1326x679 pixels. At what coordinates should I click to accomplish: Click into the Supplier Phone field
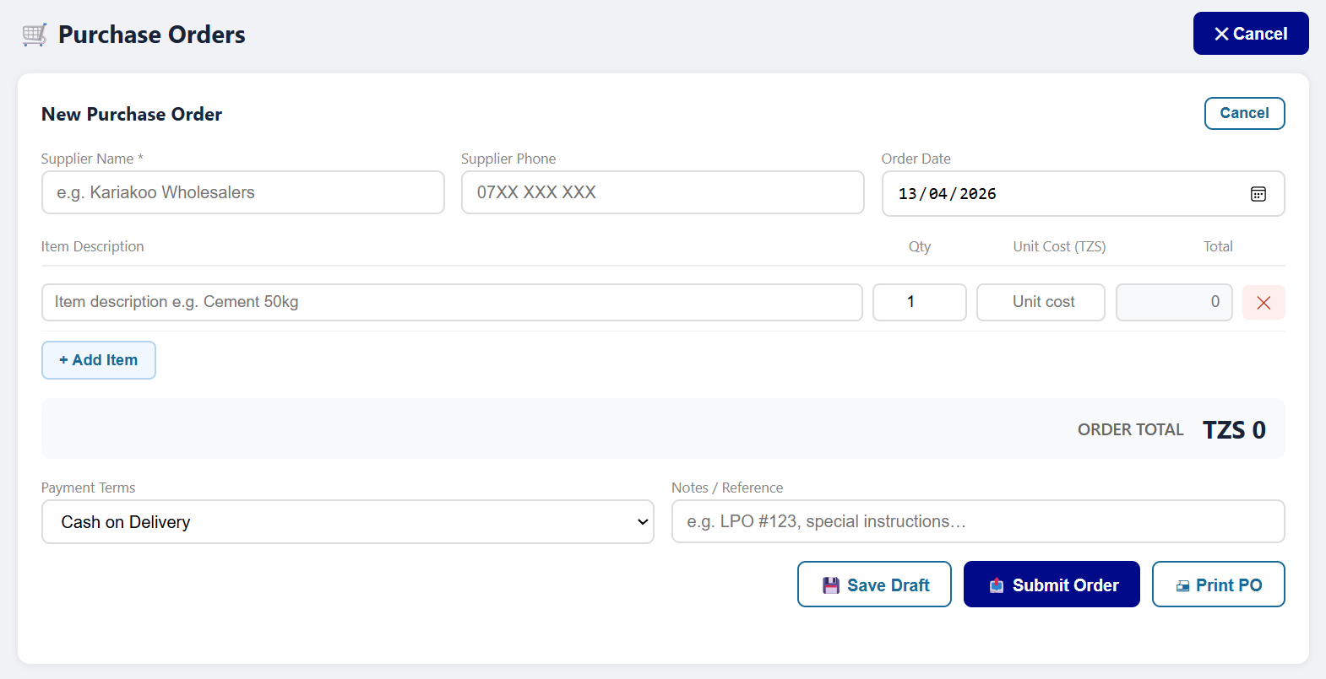pyautogui.click(x=662, y=193)
